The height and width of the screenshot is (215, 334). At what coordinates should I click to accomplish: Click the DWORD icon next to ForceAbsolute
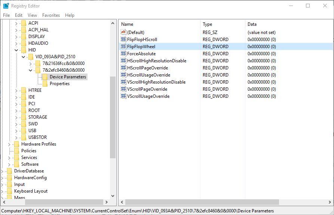pos(123,53)
